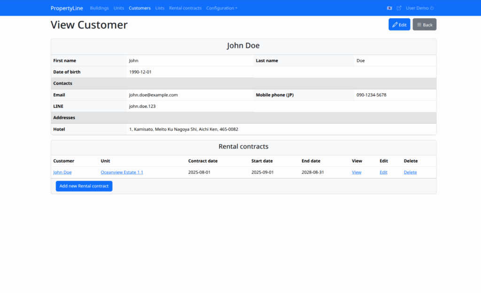Select the Customers nav item

pyautogui.click(x=140, y=8)
